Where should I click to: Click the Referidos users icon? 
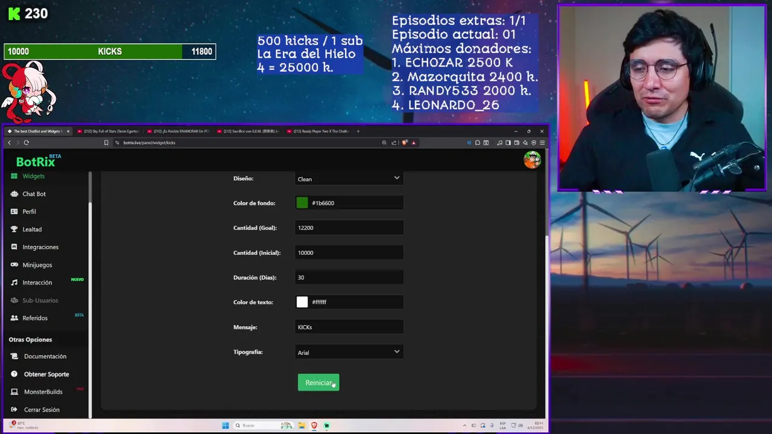pyautogui.click(x=14, y=318)
